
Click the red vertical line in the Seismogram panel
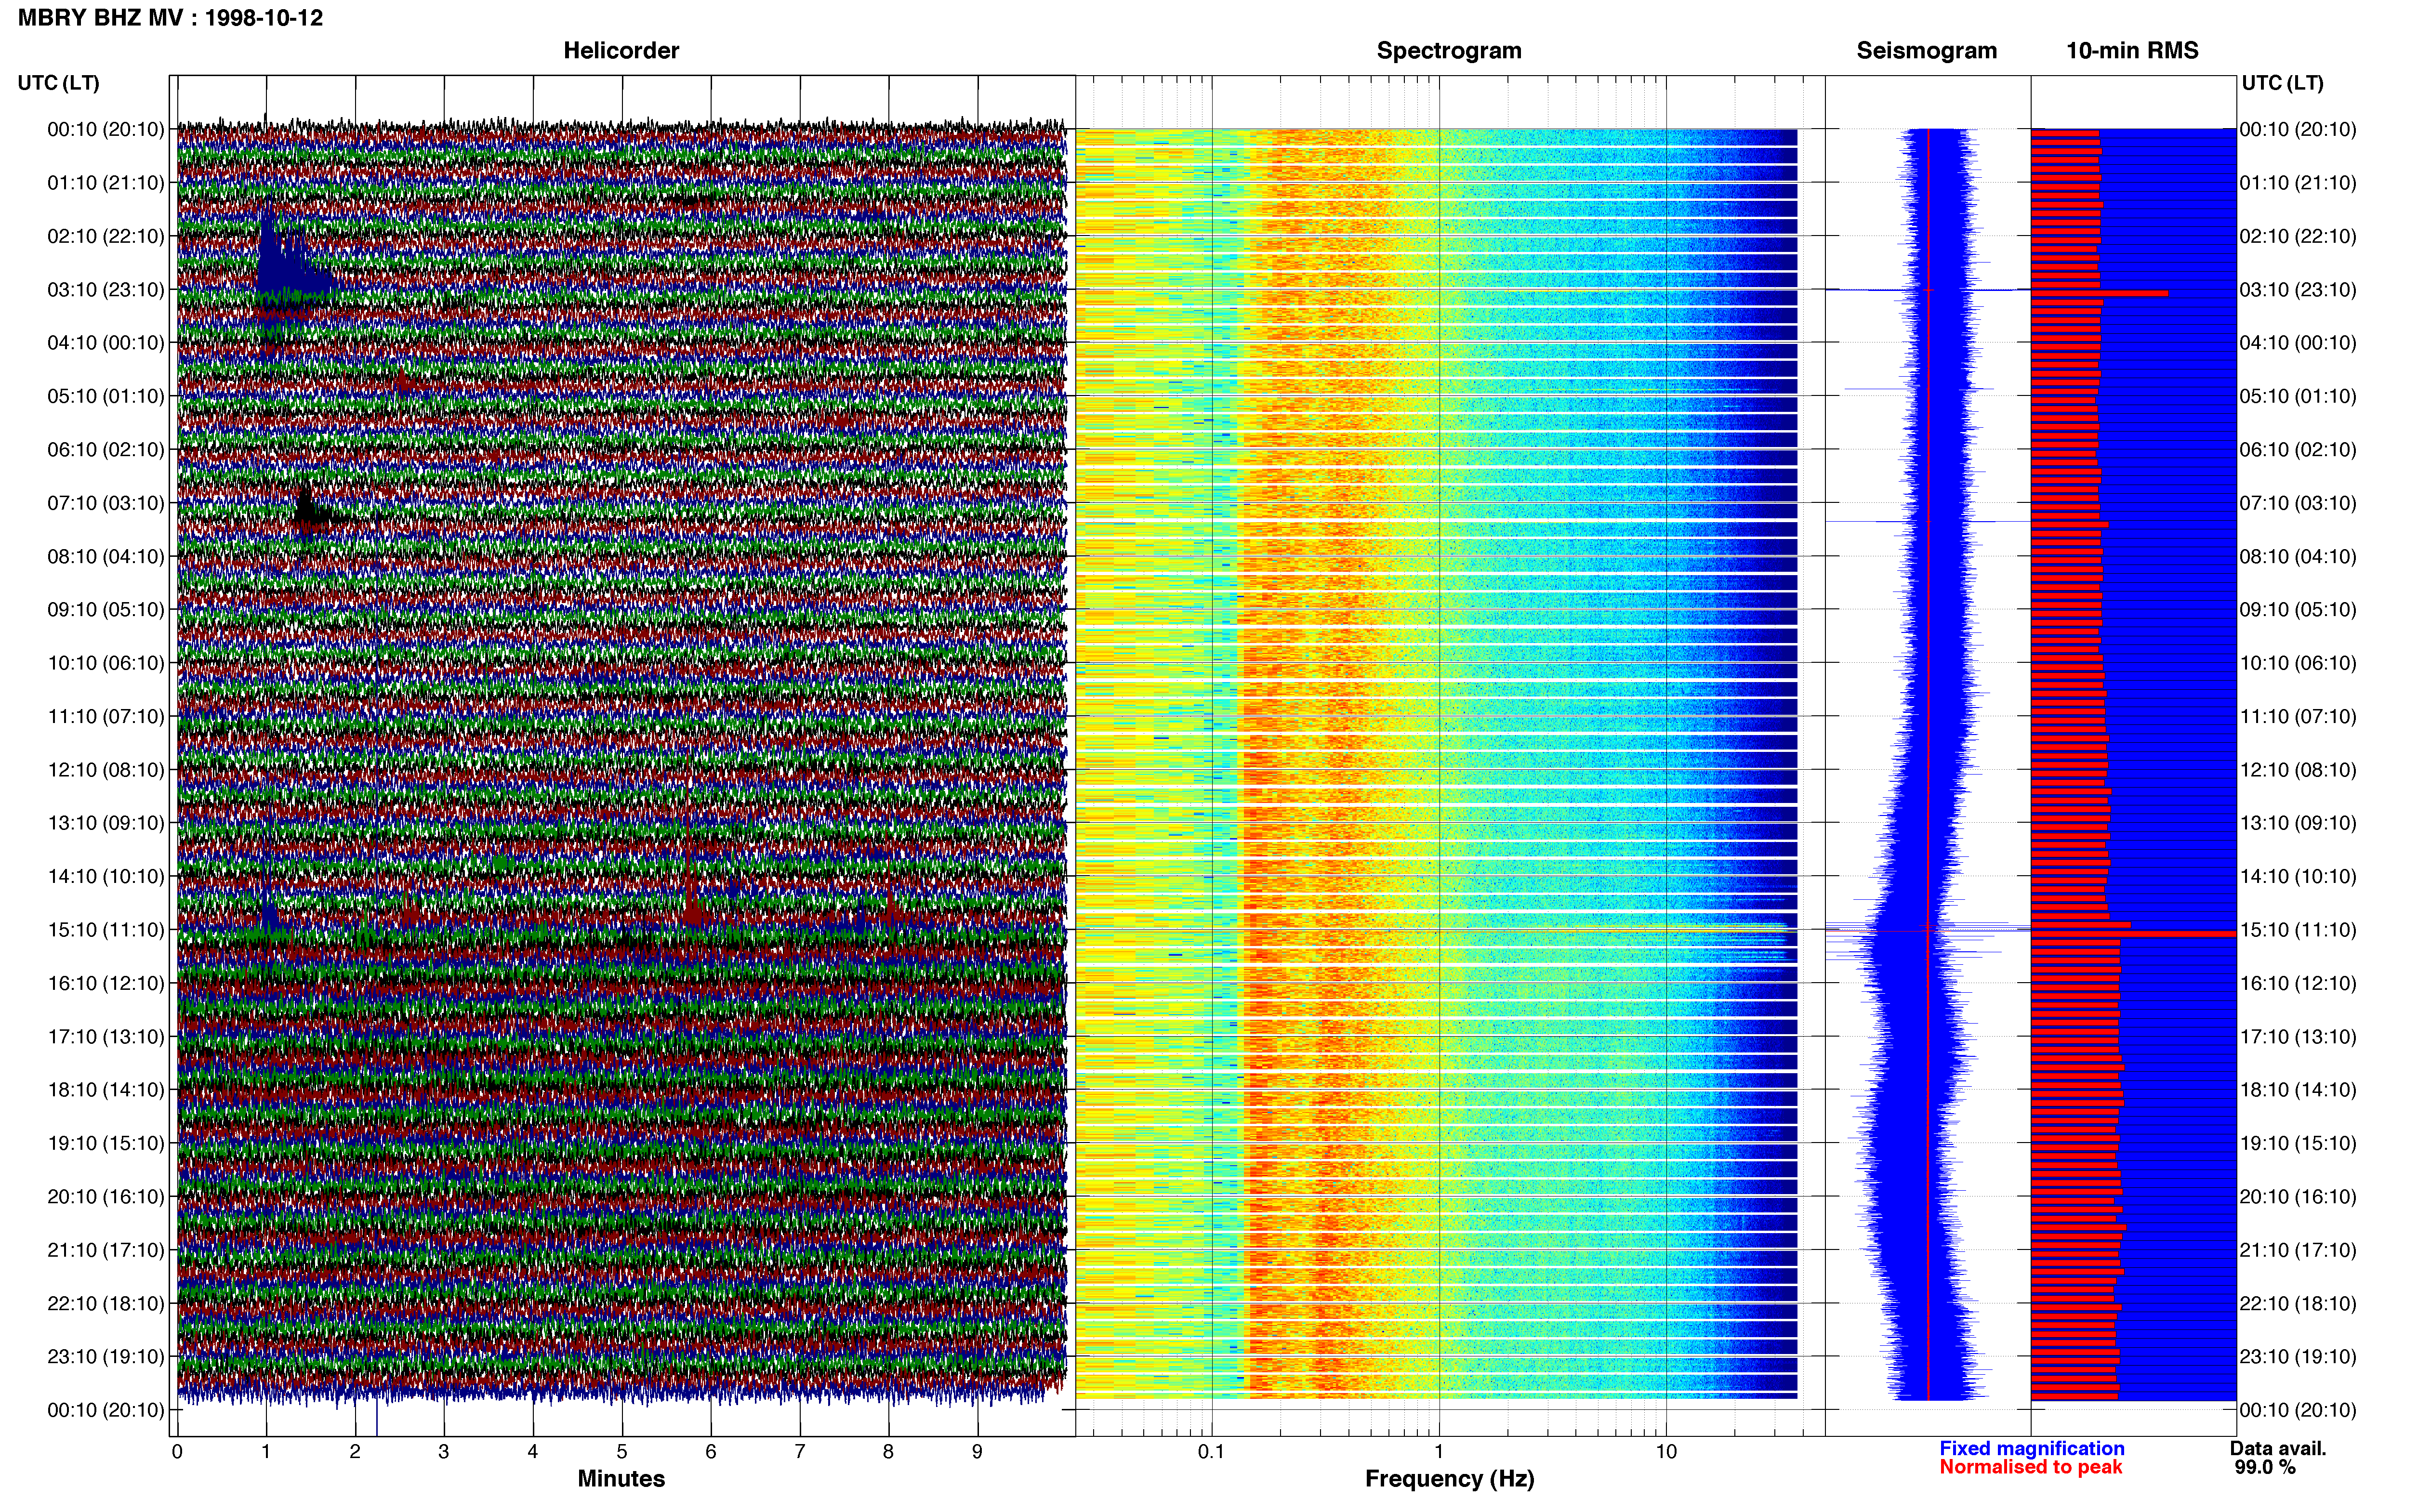1928,765
